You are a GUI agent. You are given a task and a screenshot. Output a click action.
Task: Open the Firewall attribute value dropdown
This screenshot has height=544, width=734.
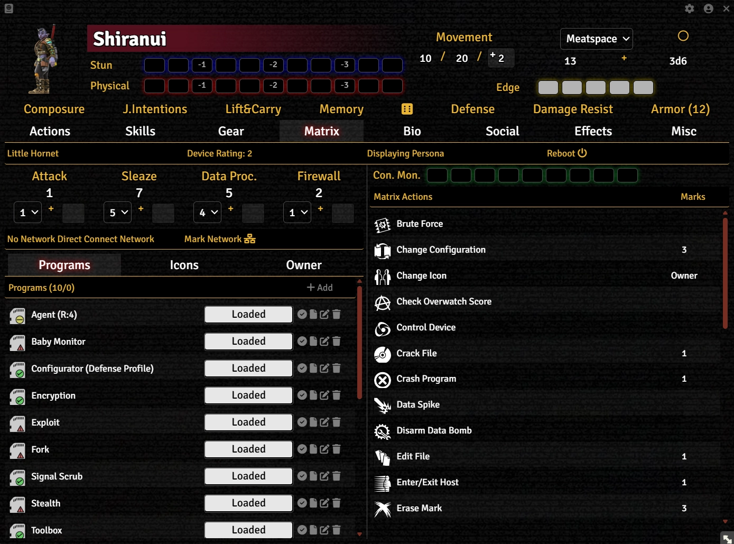[297, 213]
